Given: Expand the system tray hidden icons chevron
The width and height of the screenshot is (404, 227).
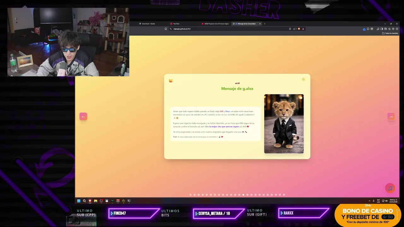Looking at the screenshot, I should tap(370, 201).
